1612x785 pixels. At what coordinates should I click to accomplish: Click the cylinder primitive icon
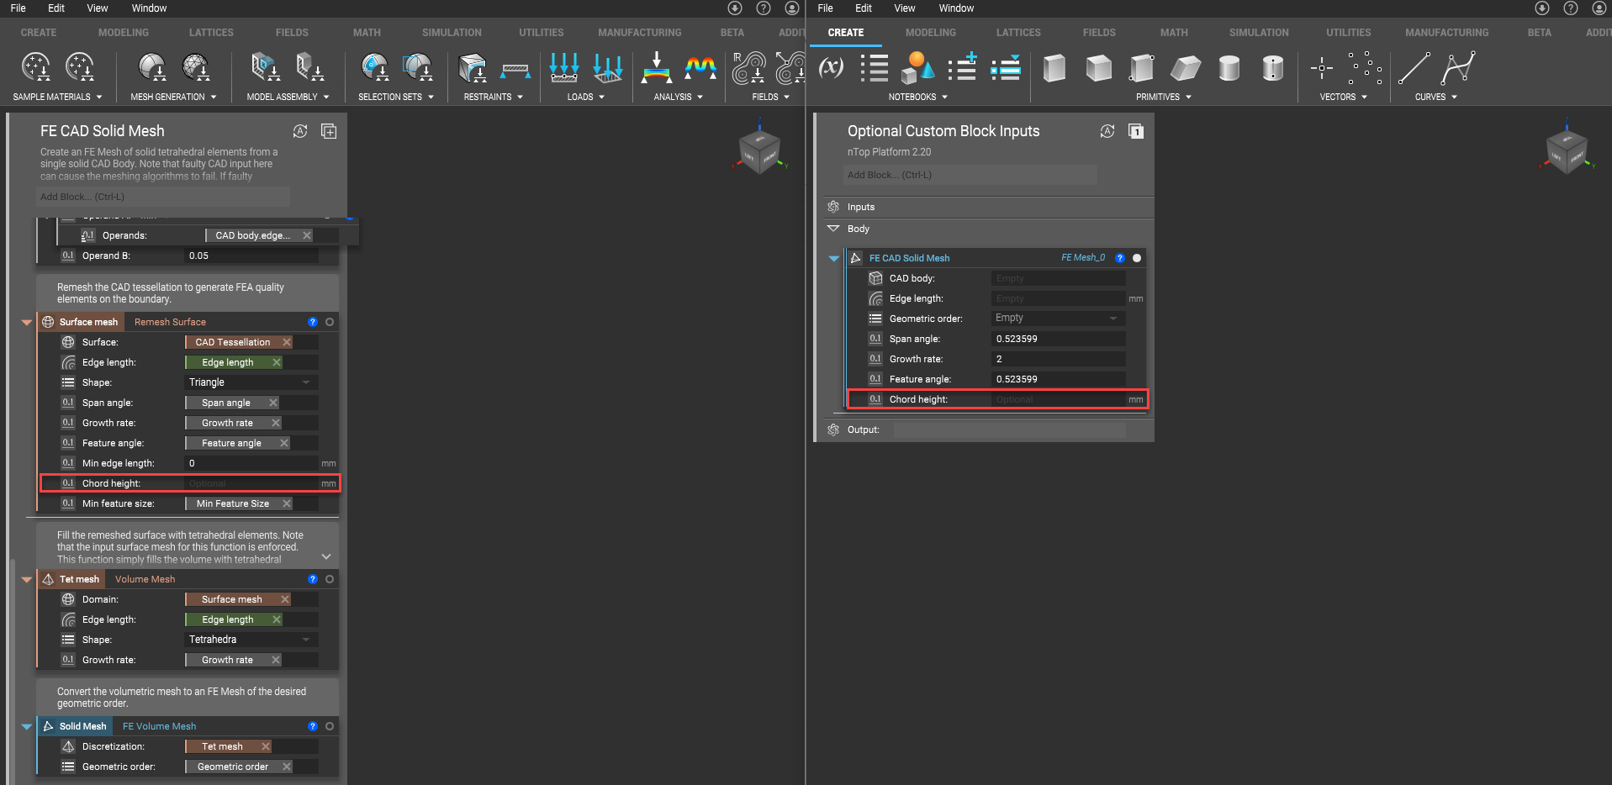(1229, 68)
